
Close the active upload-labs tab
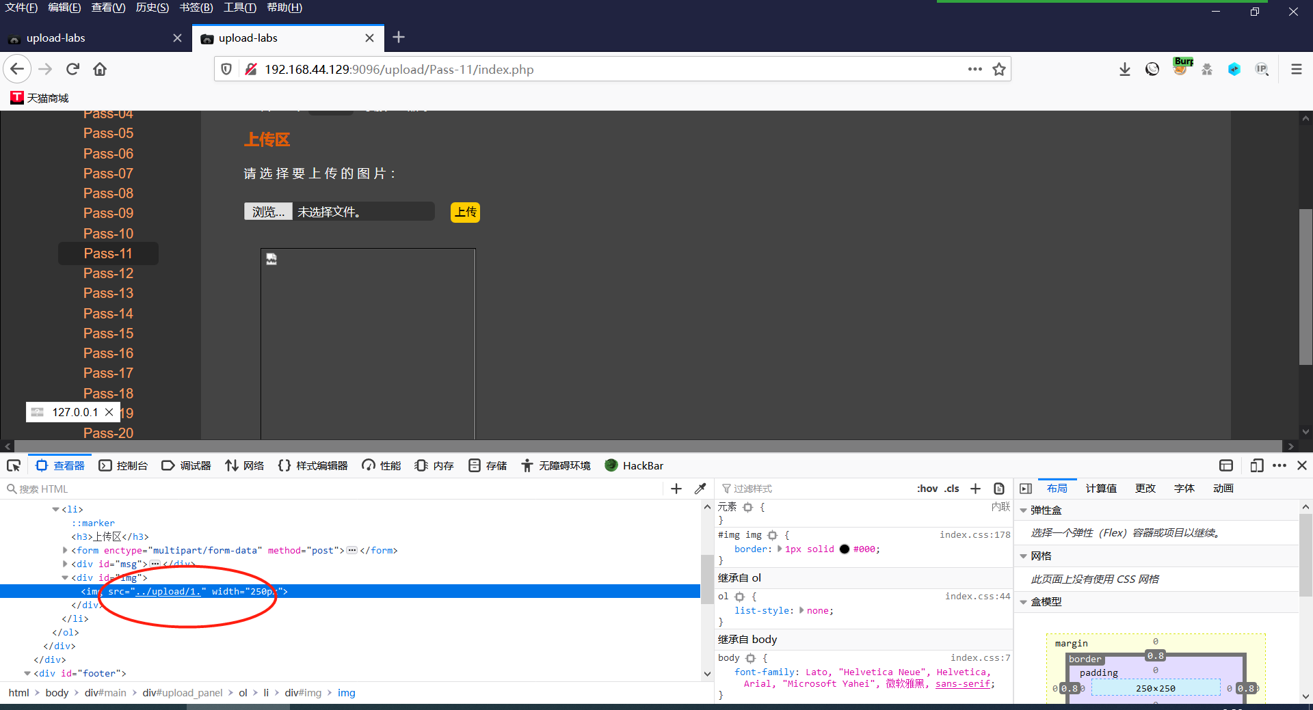[369, 38]
